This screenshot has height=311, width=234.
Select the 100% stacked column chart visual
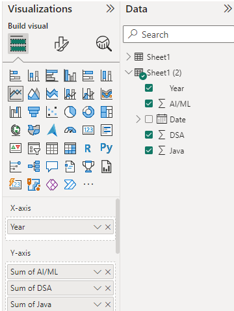[x=107, y=75]
